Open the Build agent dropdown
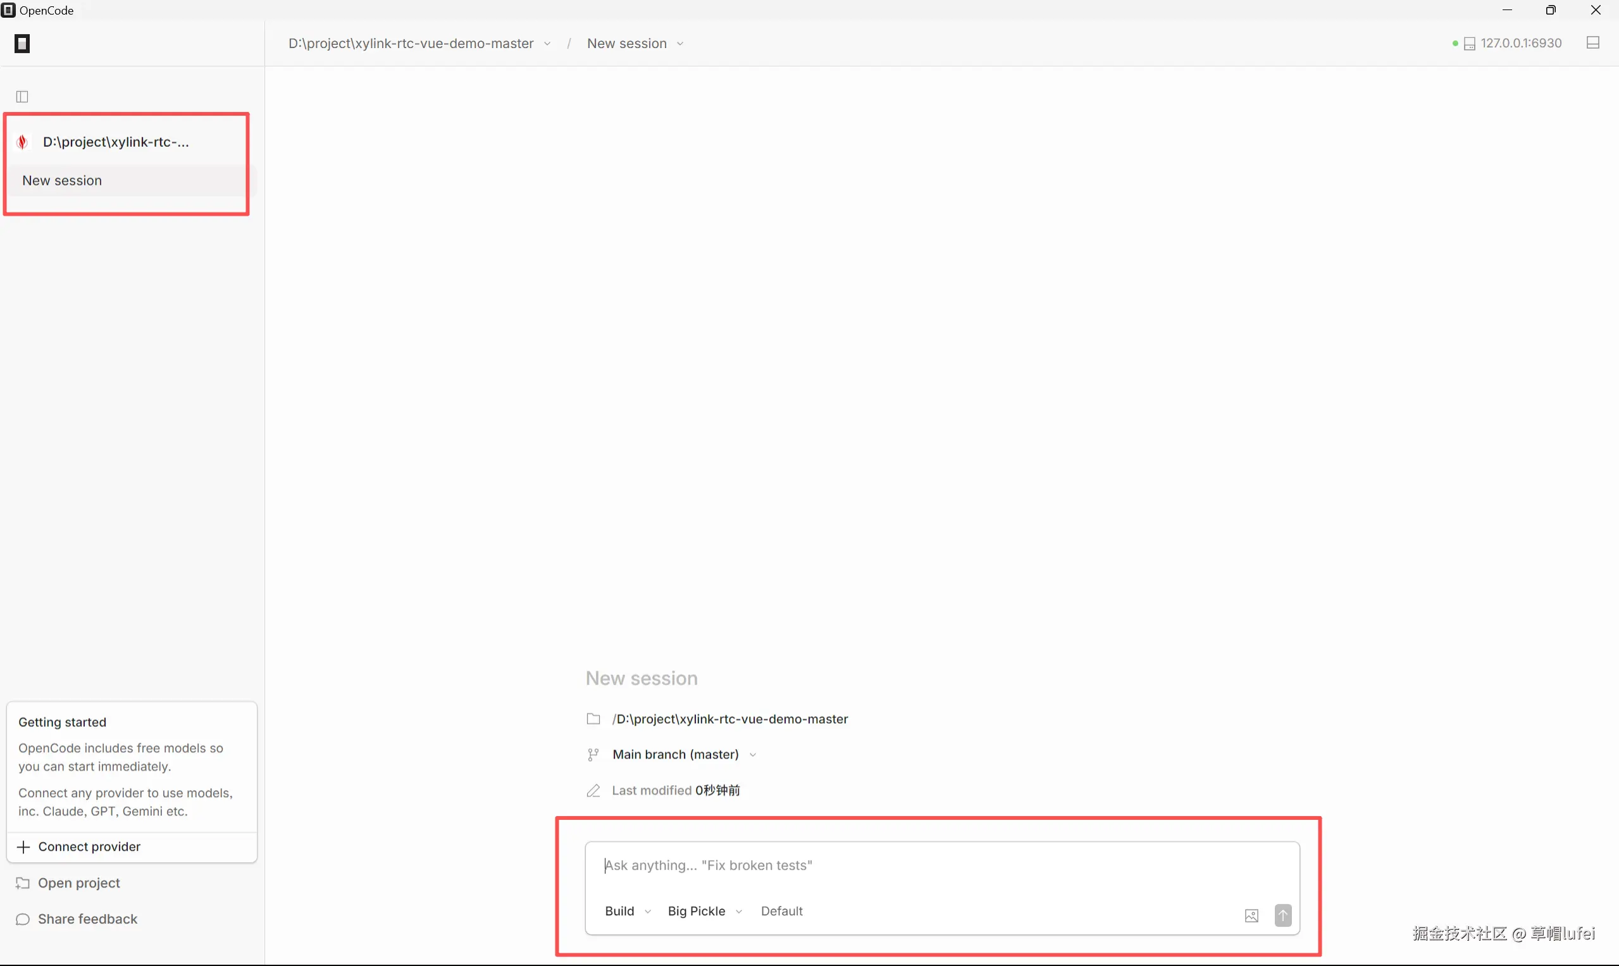Image resolution: width=1619 pixels, height=966 pixels. pyautogui.click(x=628, y=911)
